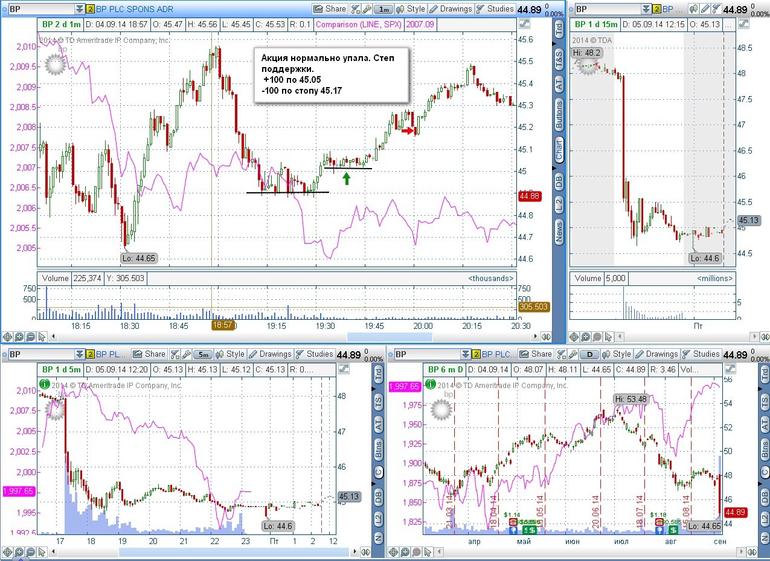
Task: Click Share on the daily chart toolbar
Action: [x=536, y=354]
